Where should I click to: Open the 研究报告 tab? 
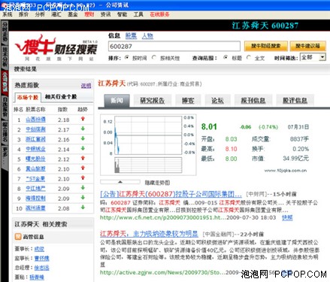click(x=153, y=101)
